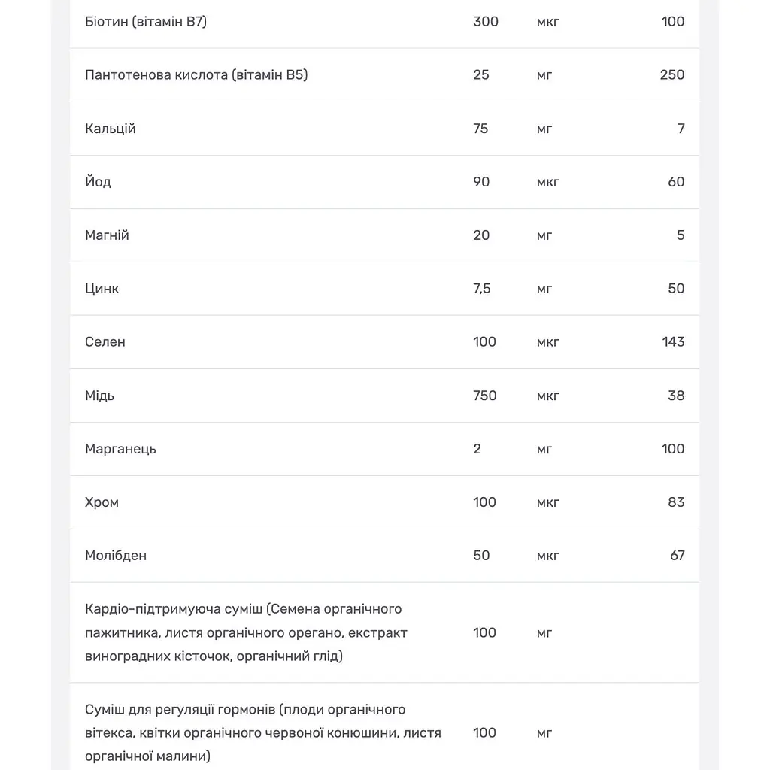Click the Хром row label

[x=102, y=502]
